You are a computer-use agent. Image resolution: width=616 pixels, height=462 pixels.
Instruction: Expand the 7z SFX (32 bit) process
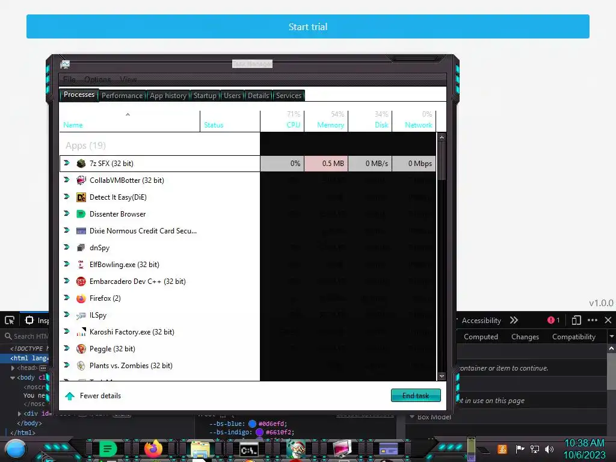(x=67, y=163)
